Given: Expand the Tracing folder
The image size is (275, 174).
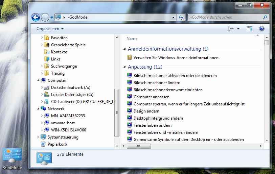Looking at the screenshot, I should 42,73.
